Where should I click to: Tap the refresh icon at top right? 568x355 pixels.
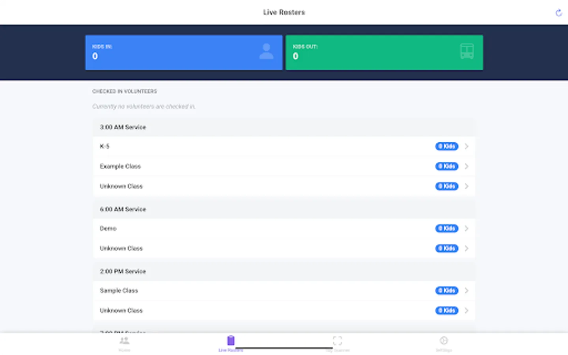pos(559,13)
